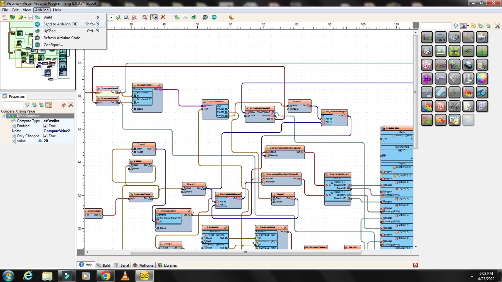Click the zoom out magnifier icon
The height and width of the screenshot is (282, 502).
[x=126, y=17]
